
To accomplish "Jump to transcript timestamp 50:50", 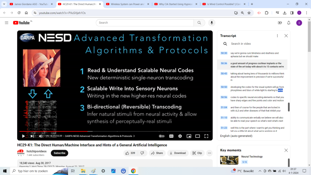I will pos(224,87).
